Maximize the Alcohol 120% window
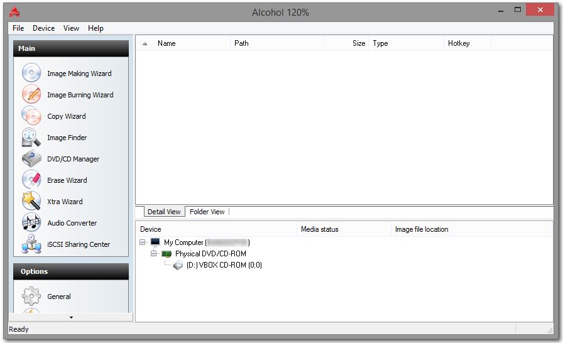 [517, 9]
